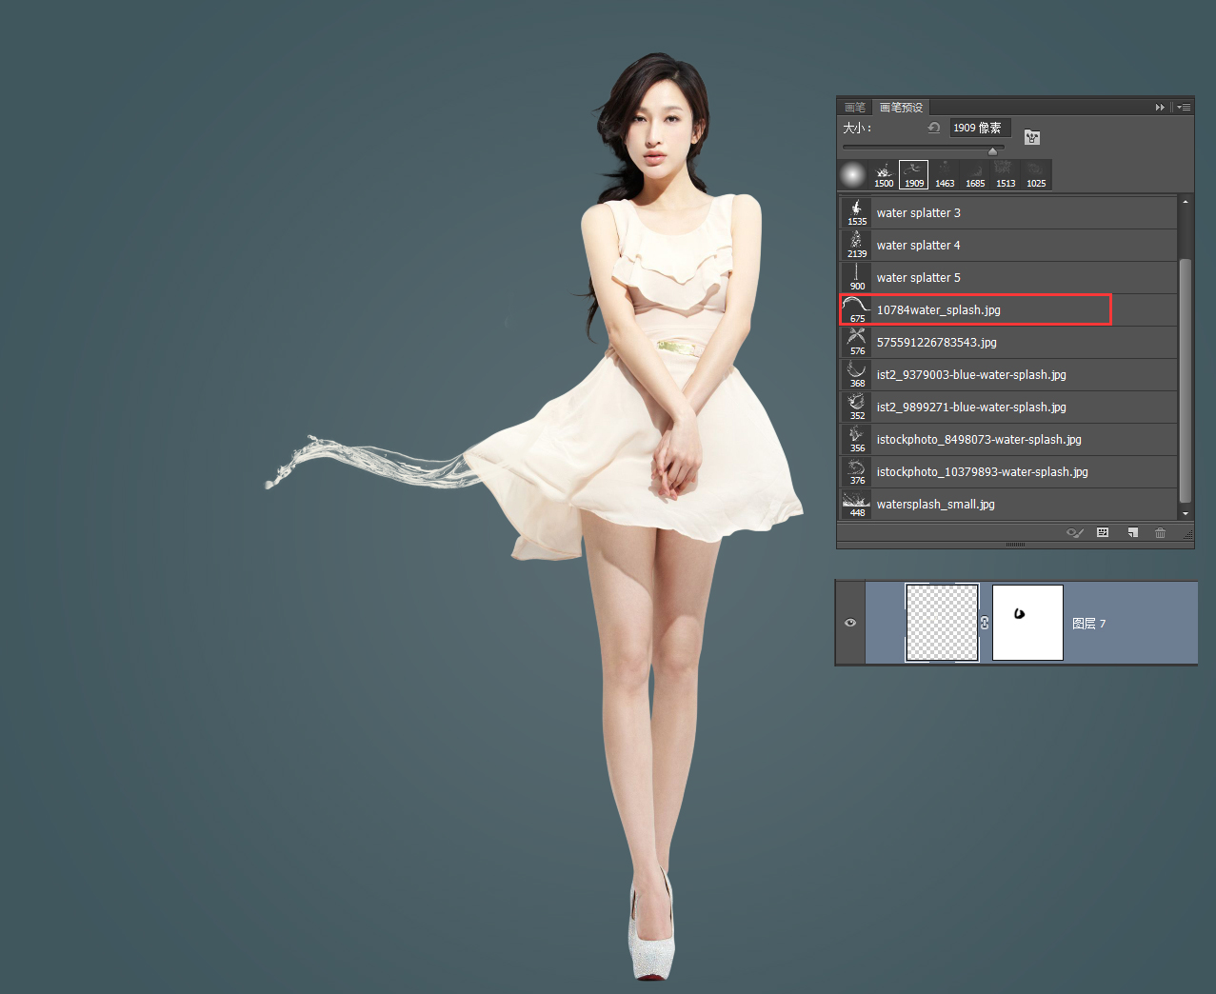Choose the recent brush labeled 1500
1216x994 pixels.
[x=884, y=175]
